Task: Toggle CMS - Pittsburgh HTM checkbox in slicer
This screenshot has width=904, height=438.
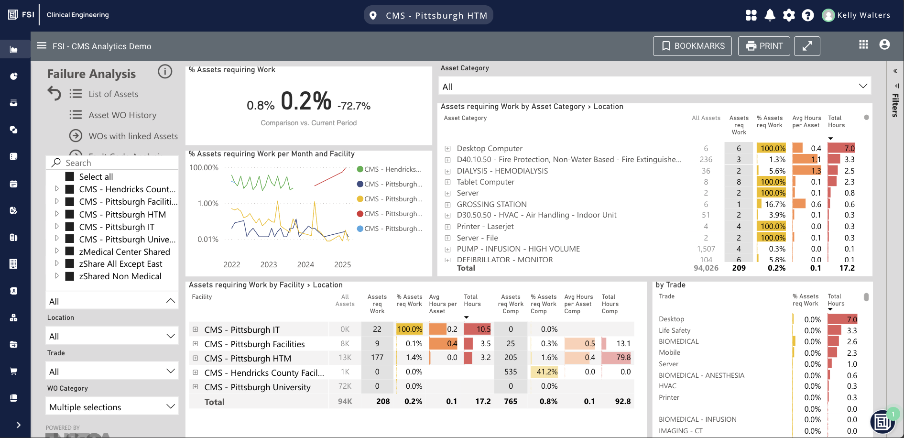Action: (69, 214)
